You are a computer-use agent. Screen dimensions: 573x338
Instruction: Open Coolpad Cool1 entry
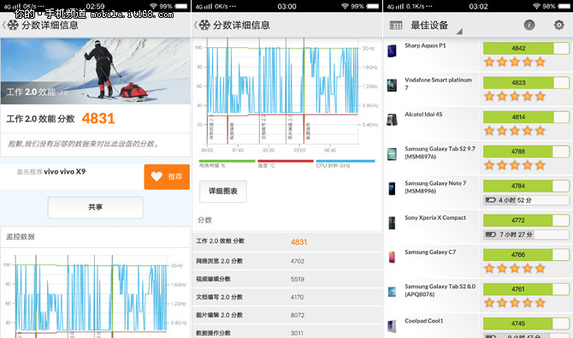coord(478,326)
